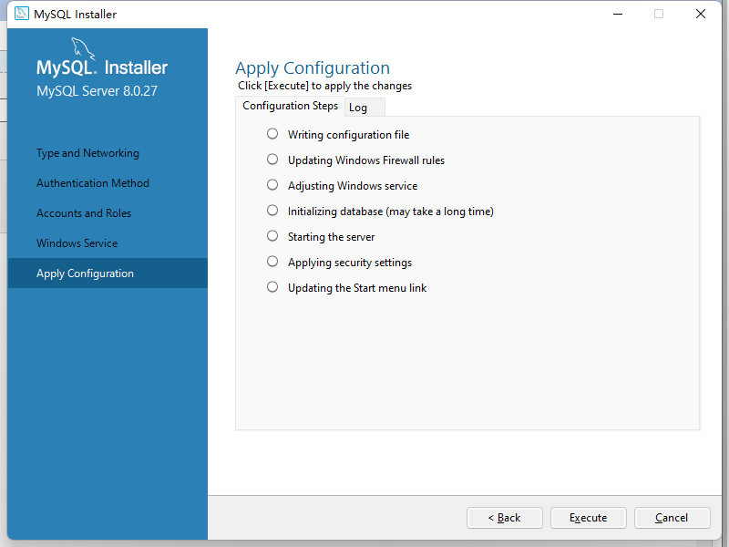Viewport: 729px width, 547px height.
Task: Click the MySQL Installer title bar icon
Action: (21, 14)
